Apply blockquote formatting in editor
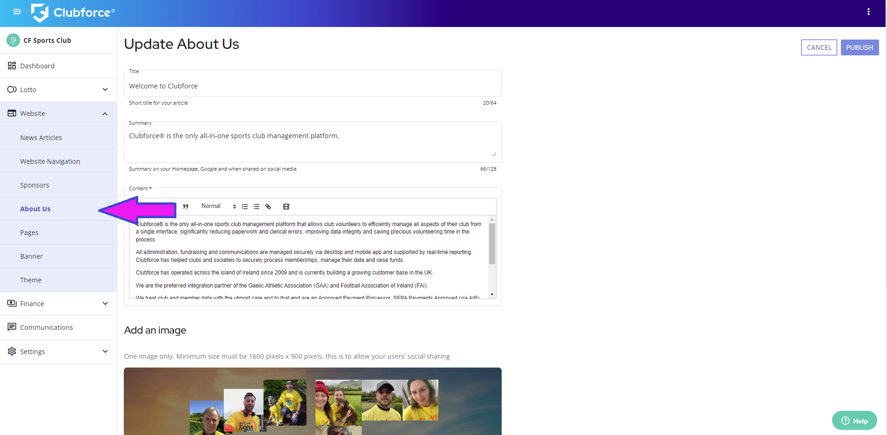The image size is (887, 435). pos(186,207)
